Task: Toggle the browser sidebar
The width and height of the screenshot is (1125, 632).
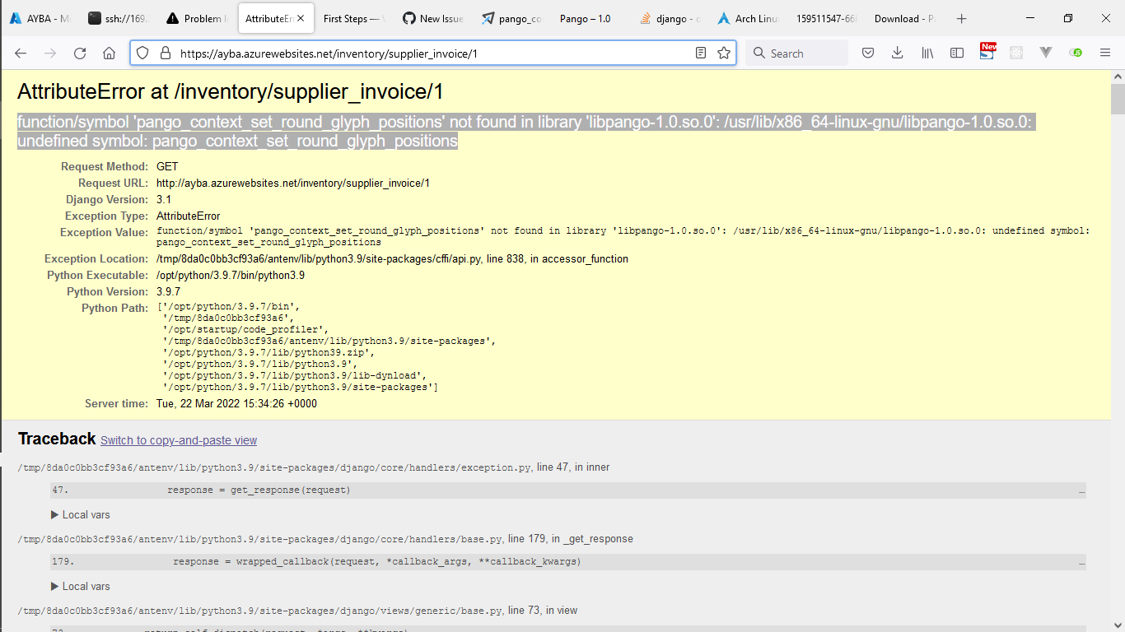Action: click(956, 52)
